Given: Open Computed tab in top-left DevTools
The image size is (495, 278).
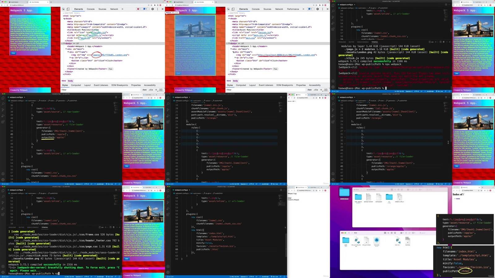Looking at the screenshot, I should (76, 85).
